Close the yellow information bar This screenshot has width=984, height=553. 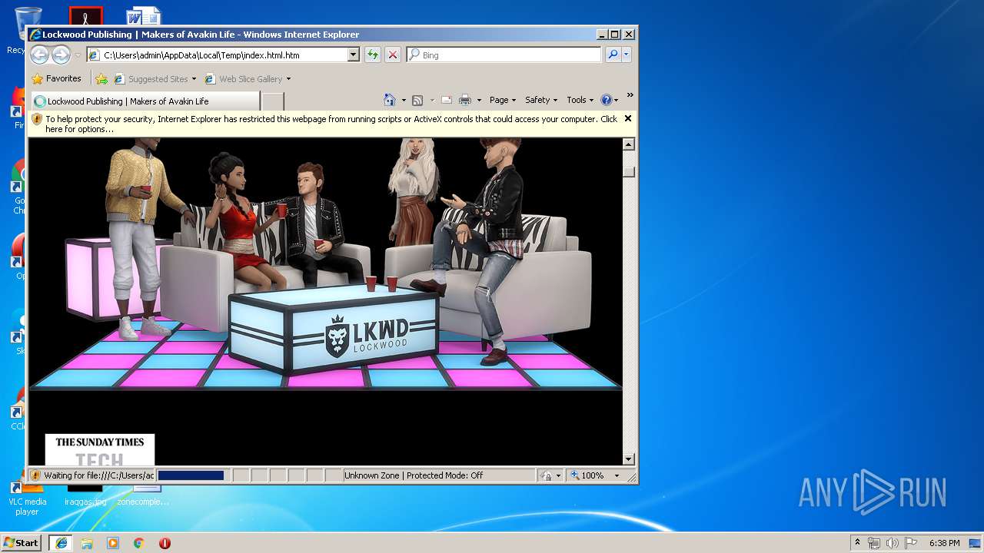628,118
